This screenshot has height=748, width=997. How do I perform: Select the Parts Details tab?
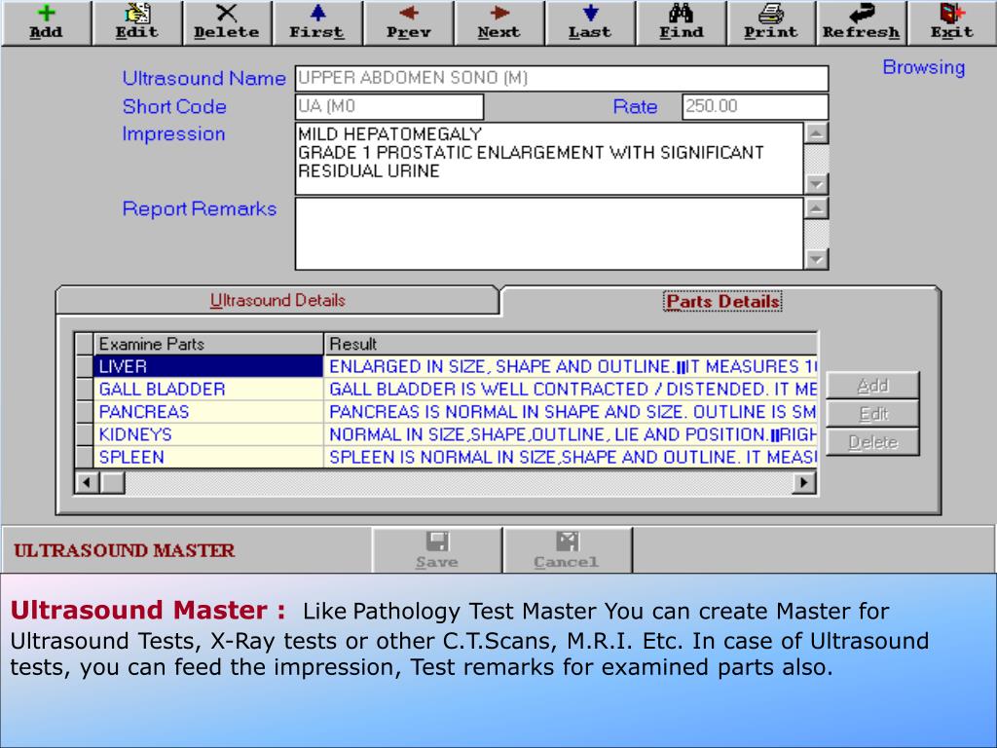point(722,301)
